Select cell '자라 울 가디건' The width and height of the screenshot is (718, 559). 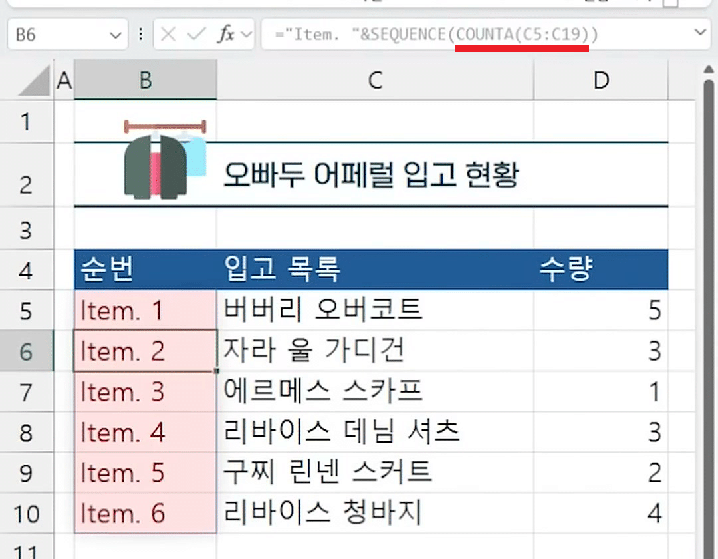tap(375, 351)
